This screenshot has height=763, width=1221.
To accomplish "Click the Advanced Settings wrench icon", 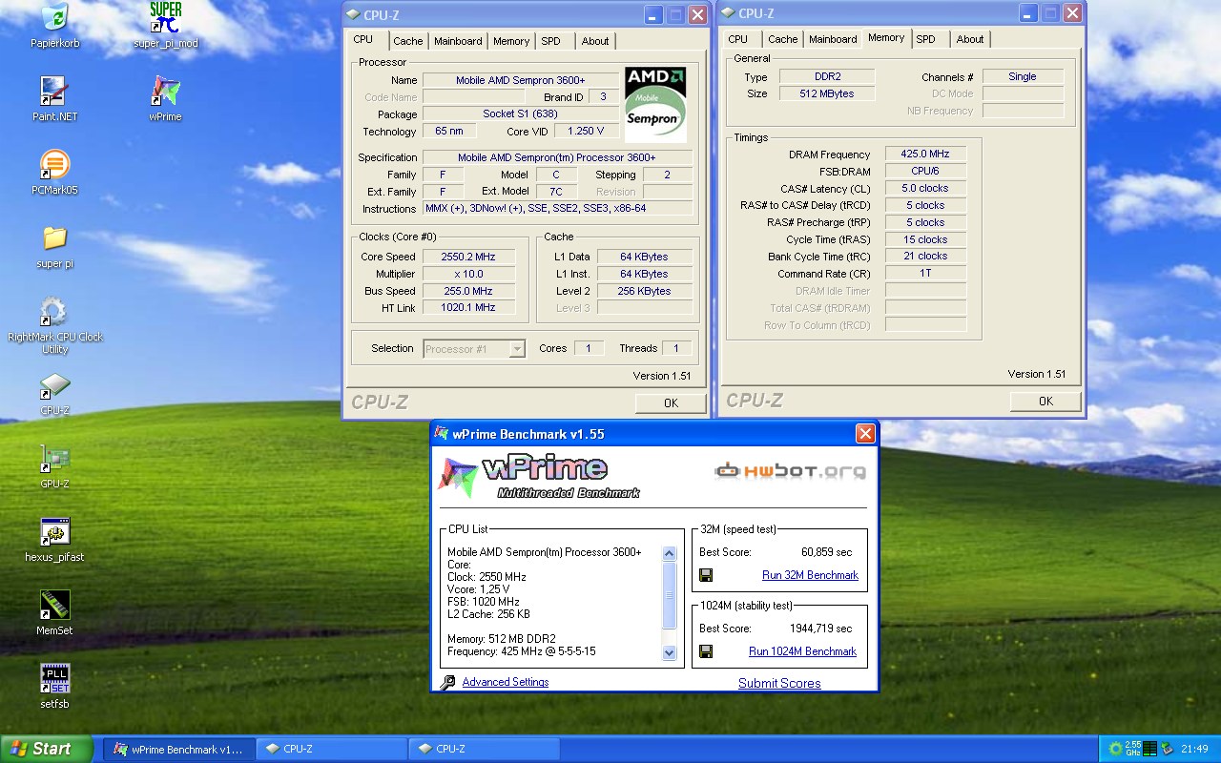I will click(447, 682).
